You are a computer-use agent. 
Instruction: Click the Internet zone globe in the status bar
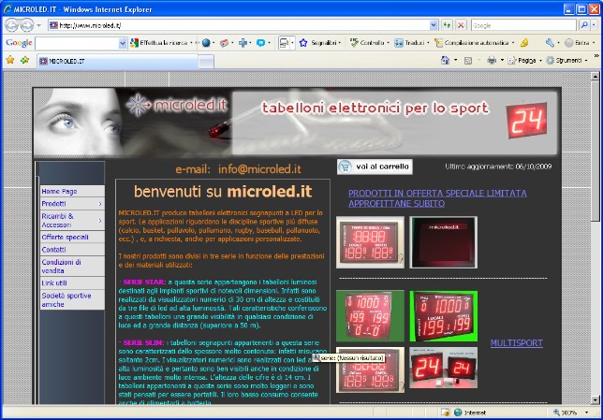pyautogui.click(x=458, y=413)
